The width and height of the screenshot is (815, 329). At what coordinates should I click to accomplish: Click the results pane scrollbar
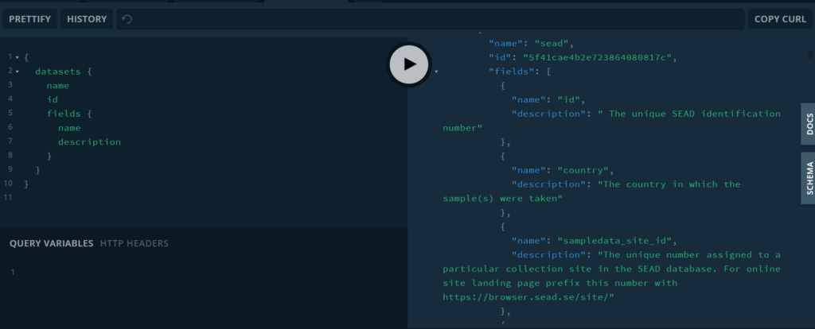pyautogui.click(x=809, y=54)
